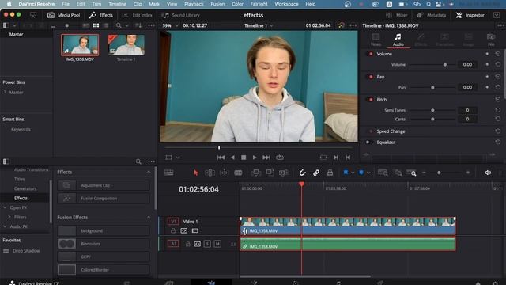Open the Media Pool panel
This screenshot has width=506, height=285.
(63, 15)
